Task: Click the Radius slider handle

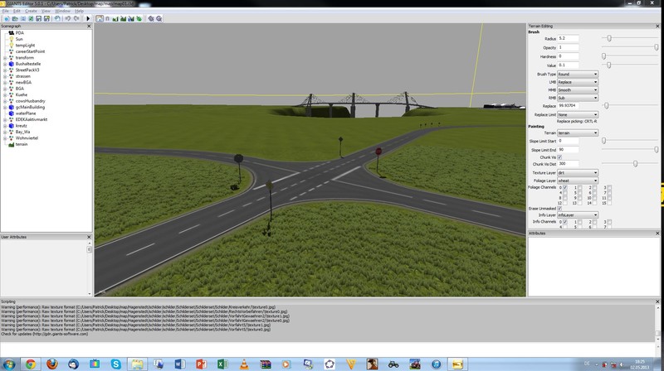Action: [609, 38]
